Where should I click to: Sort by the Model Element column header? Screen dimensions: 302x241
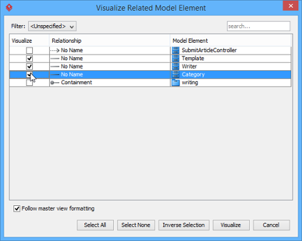pyautogui.click(x=230, y=41)
